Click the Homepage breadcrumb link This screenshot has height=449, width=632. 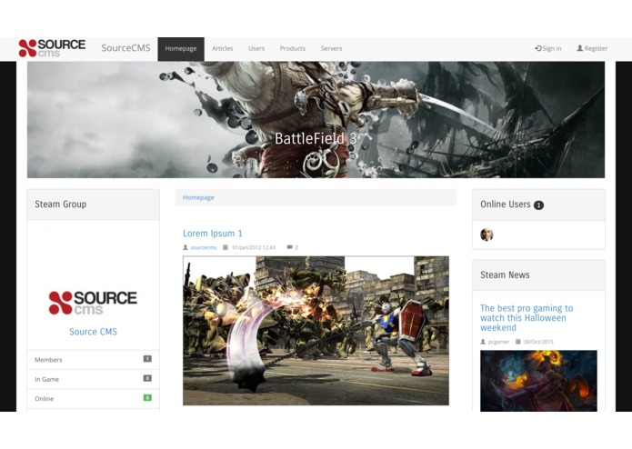(x=198, y=197)
